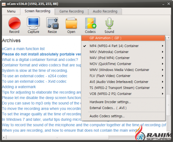Viewport: 173px width, 142px height.
Task: Click the red Record button icon
Action: click(x=15, y=23)
